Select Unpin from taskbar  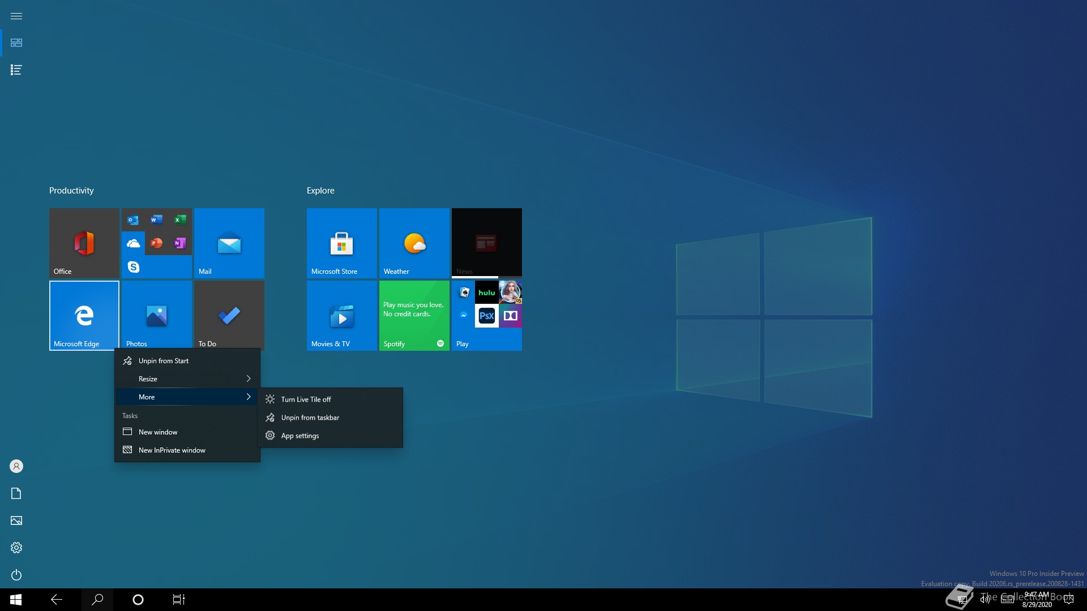330,418
